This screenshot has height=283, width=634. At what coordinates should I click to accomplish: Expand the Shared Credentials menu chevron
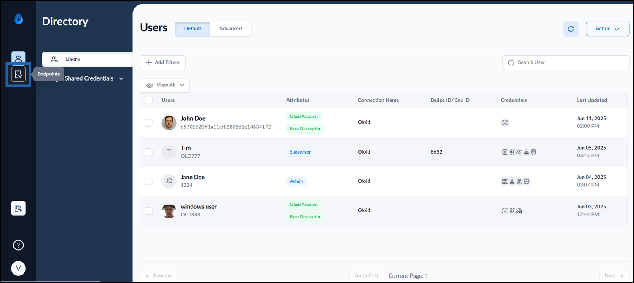121,79
